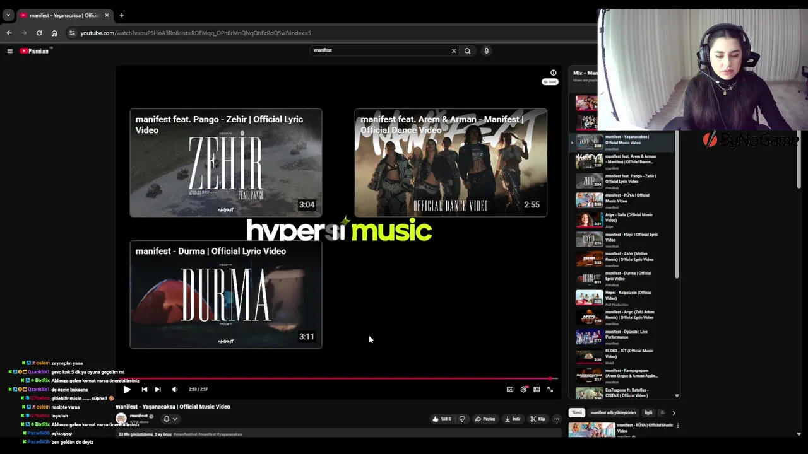This screenshot has width=808, height=454.
Task: Open the video info card icon
Action: tap(554, 73)
